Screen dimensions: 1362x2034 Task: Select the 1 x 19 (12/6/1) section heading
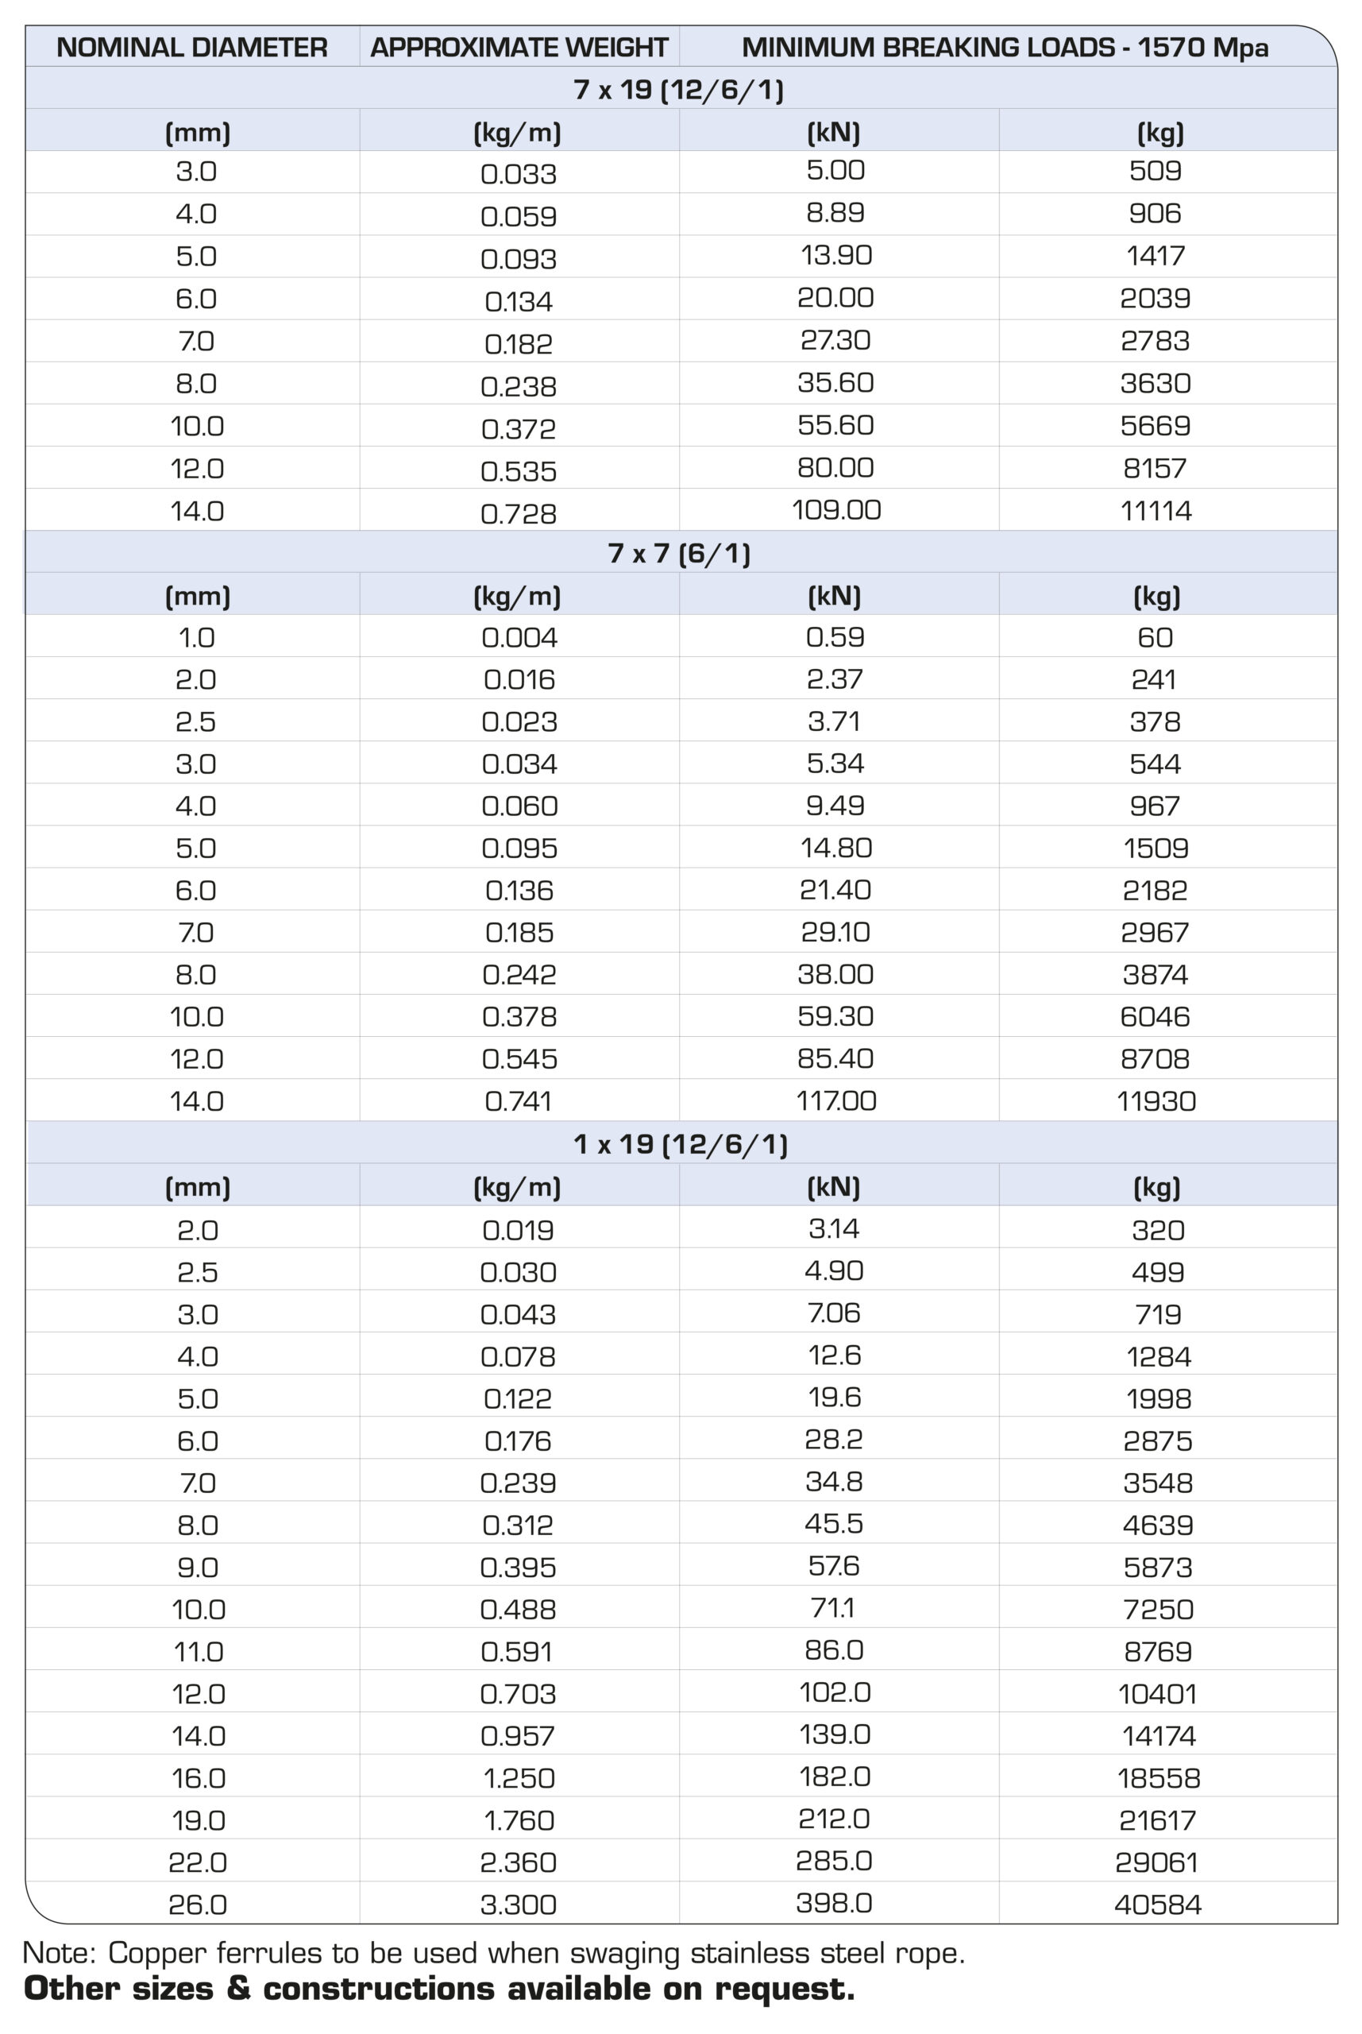(681, 1143)
